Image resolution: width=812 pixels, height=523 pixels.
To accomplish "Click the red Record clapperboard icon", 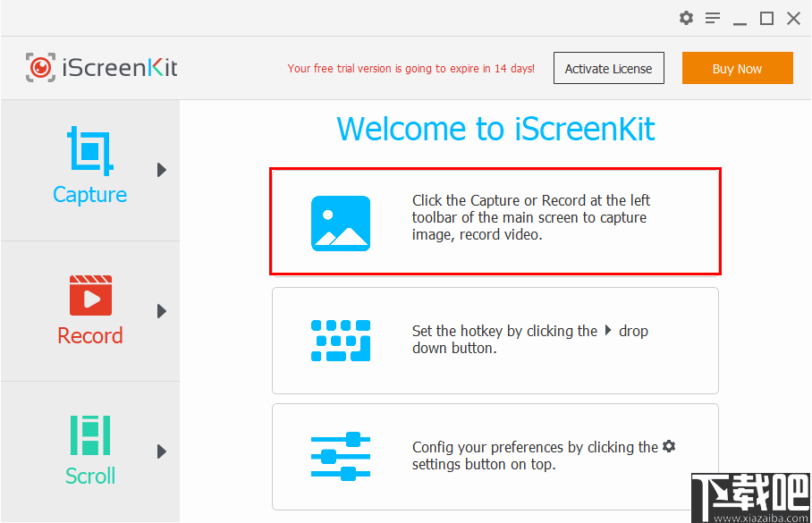I will [90, 295].
